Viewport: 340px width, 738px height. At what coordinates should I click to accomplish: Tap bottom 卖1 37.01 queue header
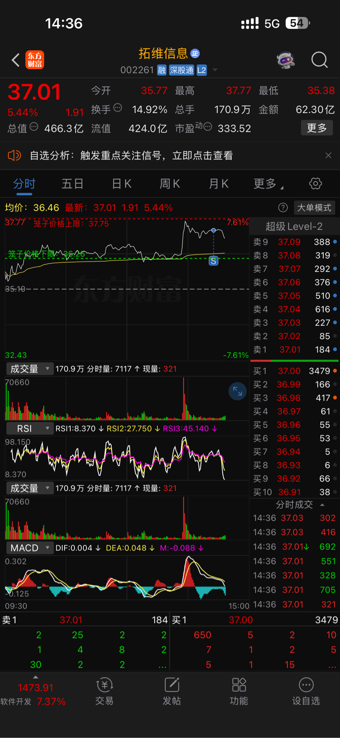(x=85, y=620)
